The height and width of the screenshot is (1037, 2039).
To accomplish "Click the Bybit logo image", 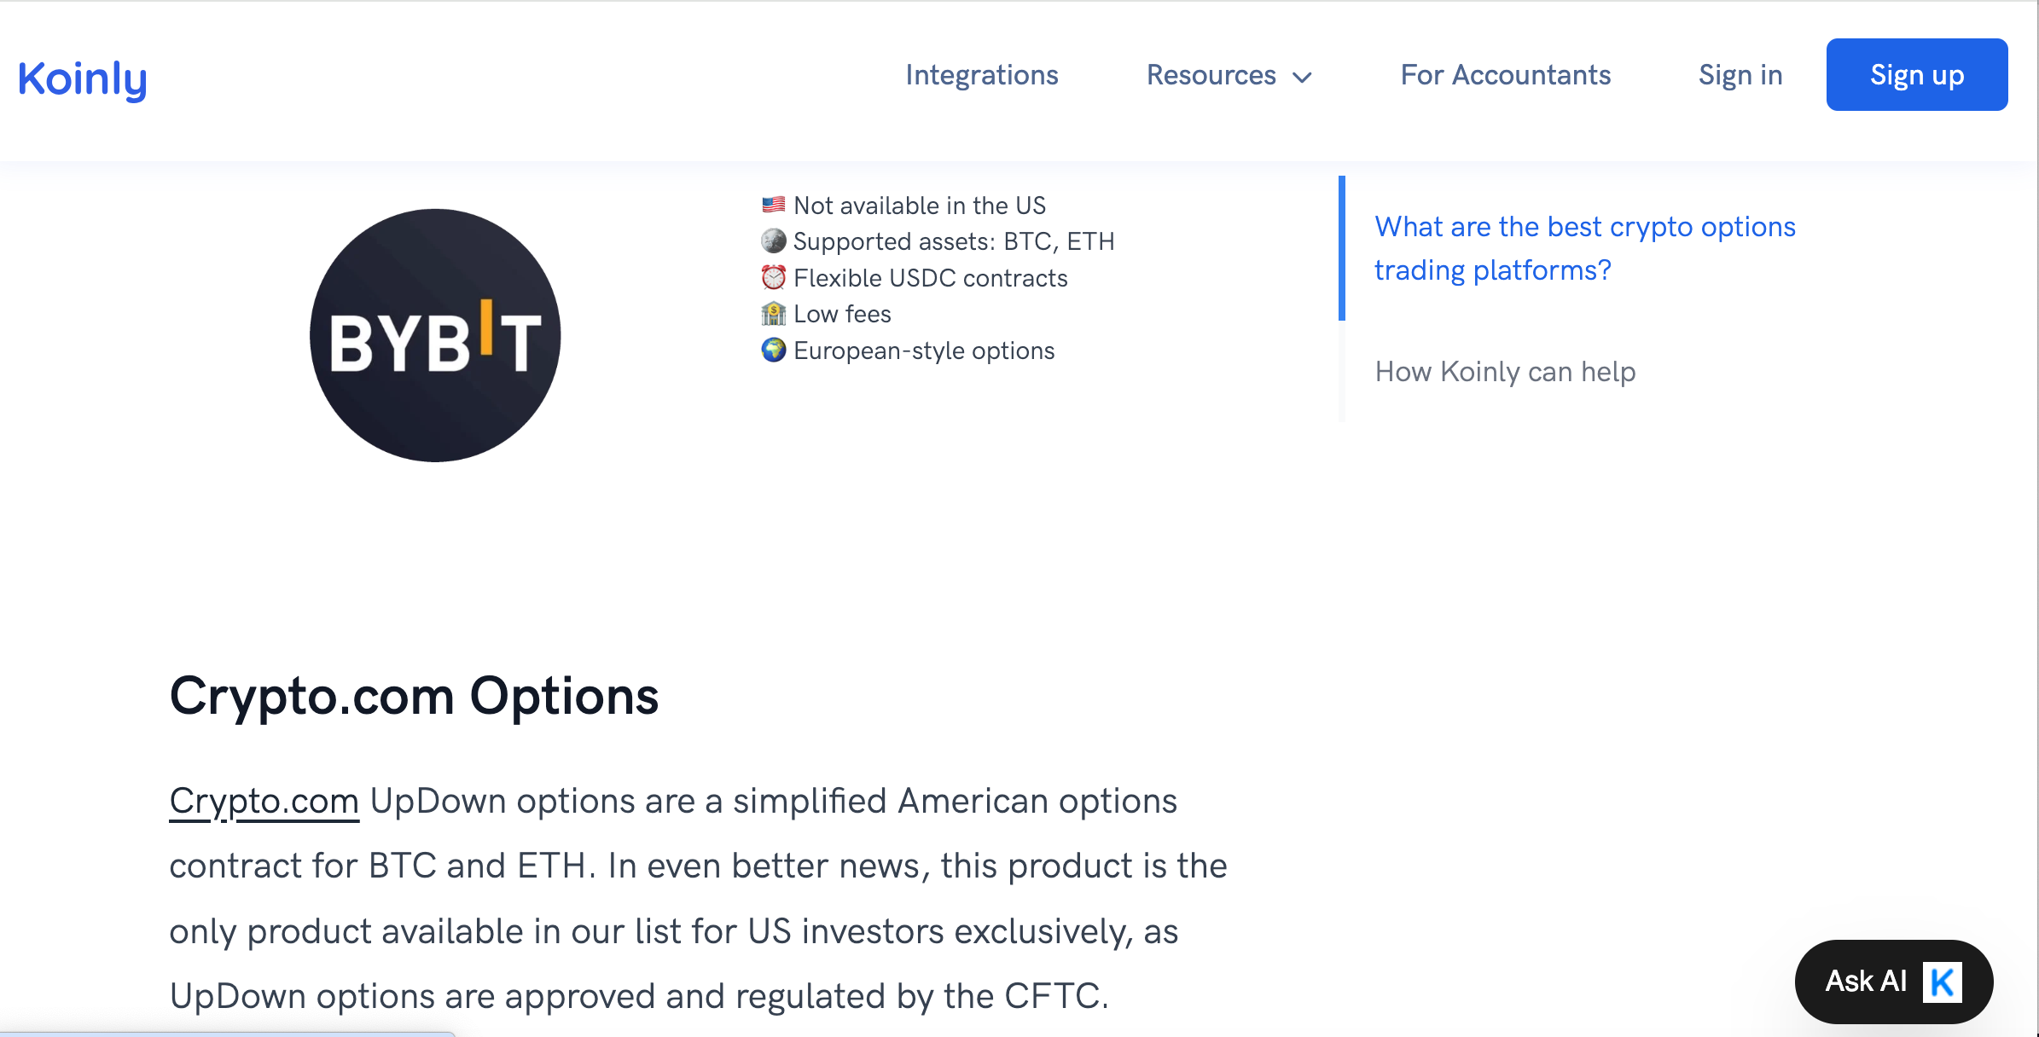I will click(x=435, y=335).
